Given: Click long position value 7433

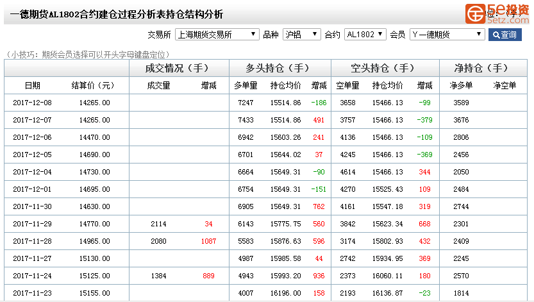Looking at the screenshot, I should pos(246,120).
